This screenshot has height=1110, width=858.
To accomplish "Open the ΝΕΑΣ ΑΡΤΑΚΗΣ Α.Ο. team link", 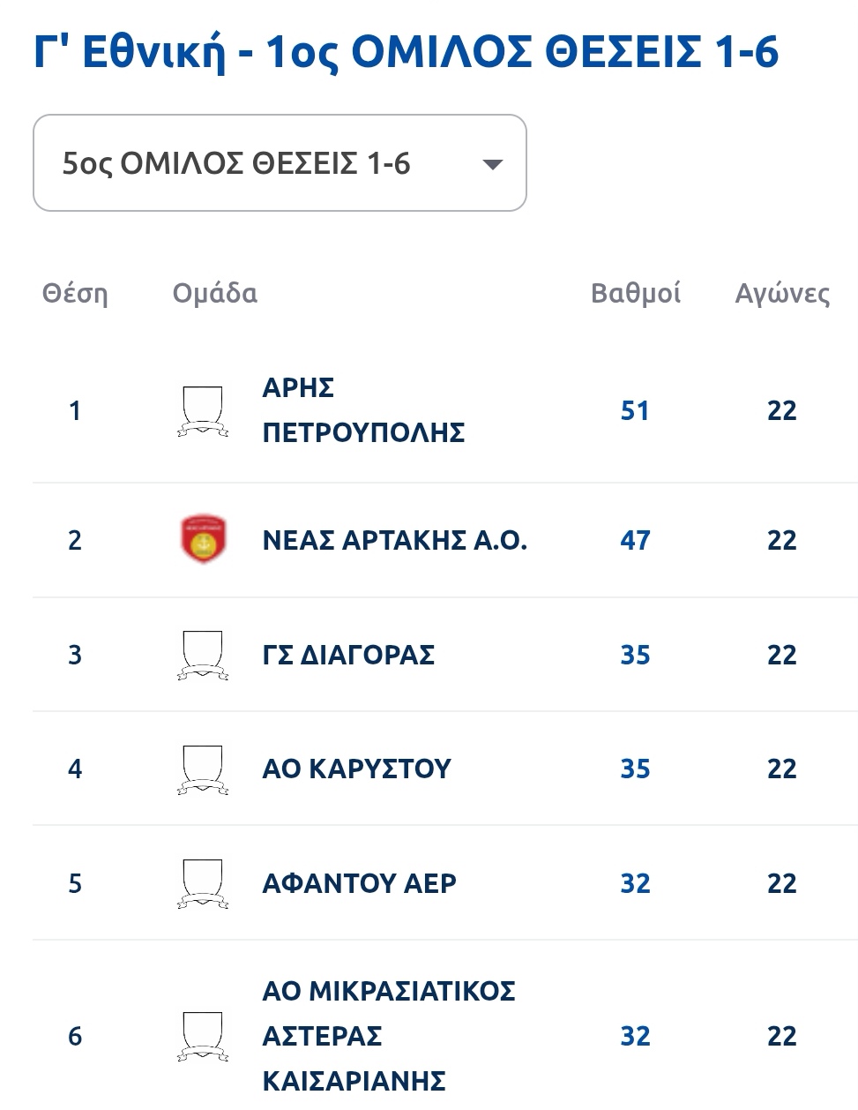I will coord(394,540).
